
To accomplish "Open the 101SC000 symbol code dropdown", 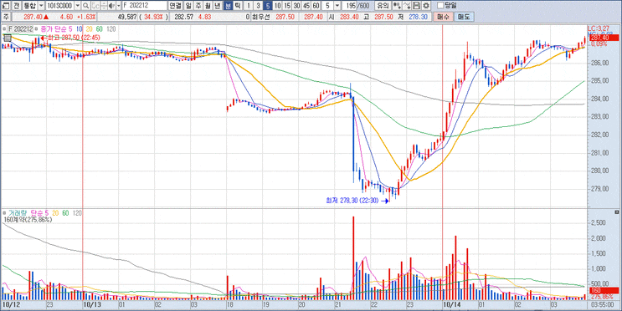I will click(x=77, y=6).
